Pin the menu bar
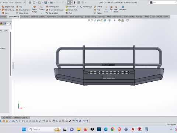The image size is (177, 133). coord(24,3)
